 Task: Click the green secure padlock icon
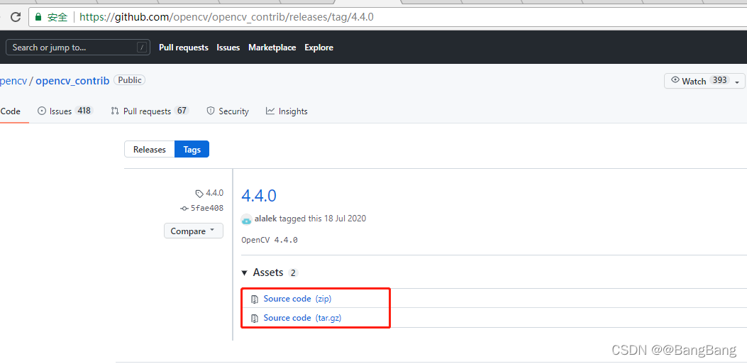click(38, 17)
